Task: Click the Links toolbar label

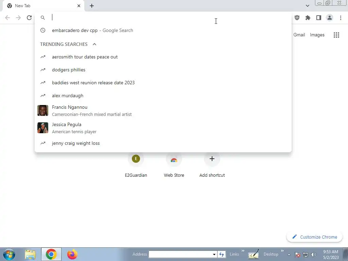Action: (x=234, y=254)
